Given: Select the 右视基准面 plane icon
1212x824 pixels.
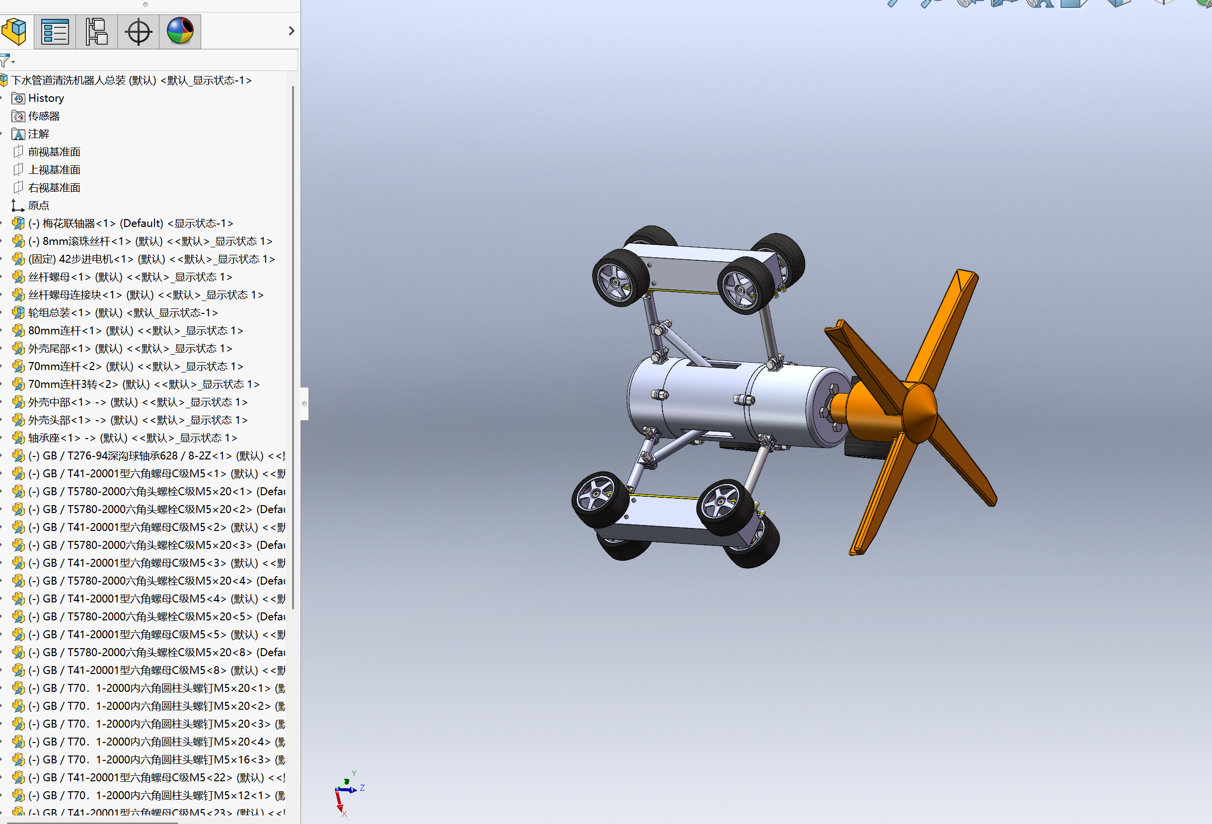Looking at the screenshot, I should (18, 187).
